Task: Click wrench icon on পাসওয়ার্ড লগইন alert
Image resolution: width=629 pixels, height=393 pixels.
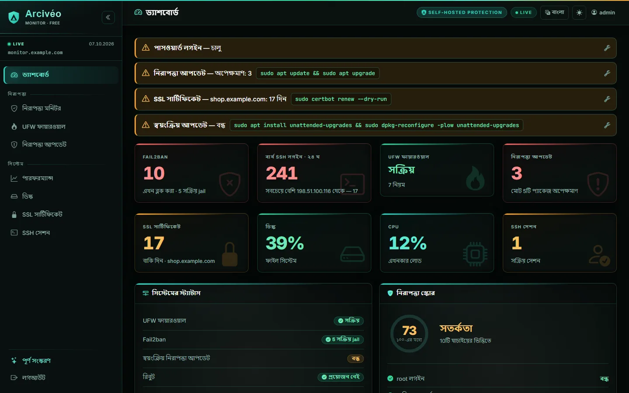Action: (607, 48)
